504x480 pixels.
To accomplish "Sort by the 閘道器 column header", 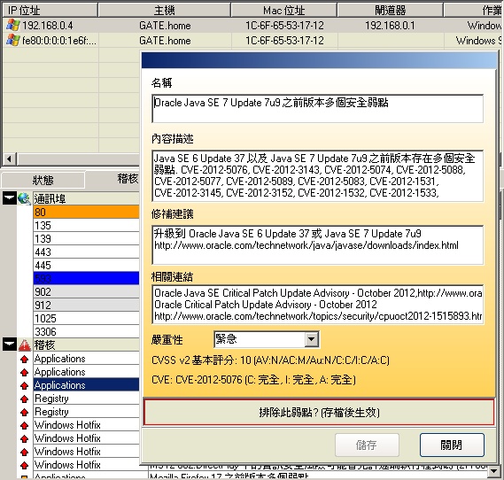I will tap(391, 10).
